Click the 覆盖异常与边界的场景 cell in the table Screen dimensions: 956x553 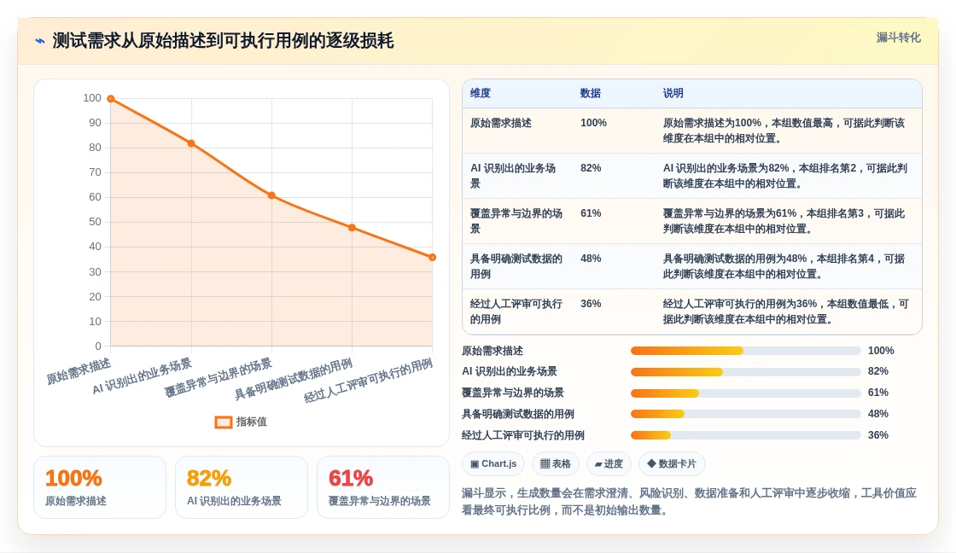(x=516, y=221)
